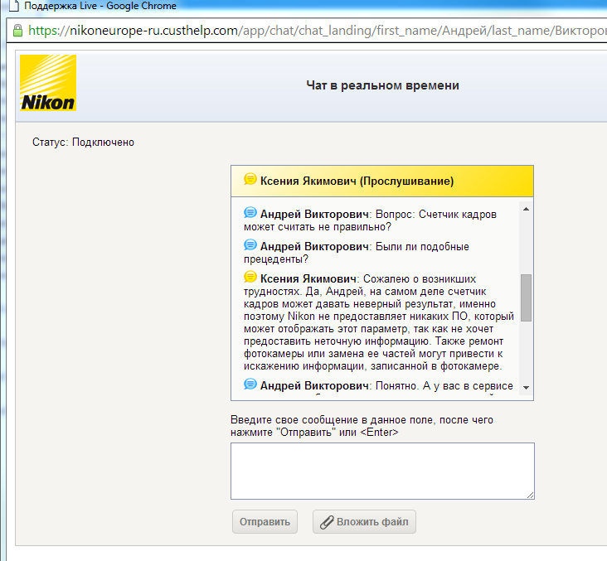Click blue bubble beside 'Счетчик кадров' question
607x561 pixels.
(x=250, y=212)
